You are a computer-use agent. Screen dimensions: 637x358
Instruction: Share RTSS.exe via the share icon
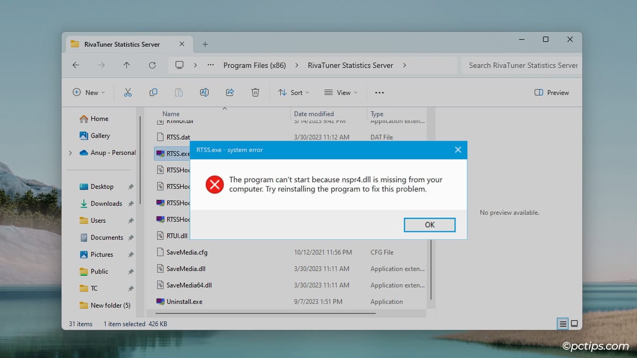[x=230, y=92]
